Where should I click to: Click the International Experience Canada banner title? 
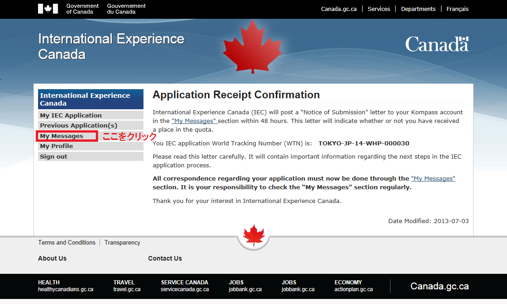point(111,47)
